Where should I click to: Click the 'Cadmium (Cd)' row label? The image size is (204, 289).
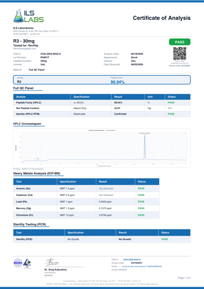click(x=24, y=195)
